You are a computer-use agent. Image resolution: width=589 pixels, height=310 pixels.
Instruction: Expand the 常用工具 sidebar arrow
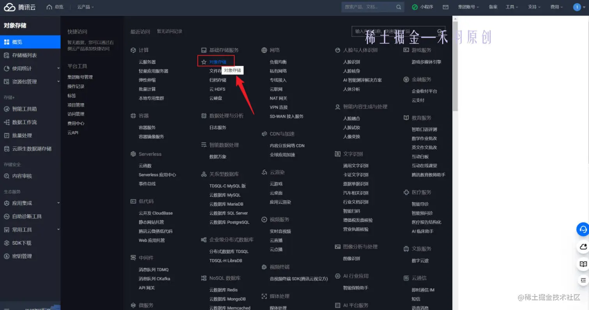pyautogui.click(x=58, y=229)
